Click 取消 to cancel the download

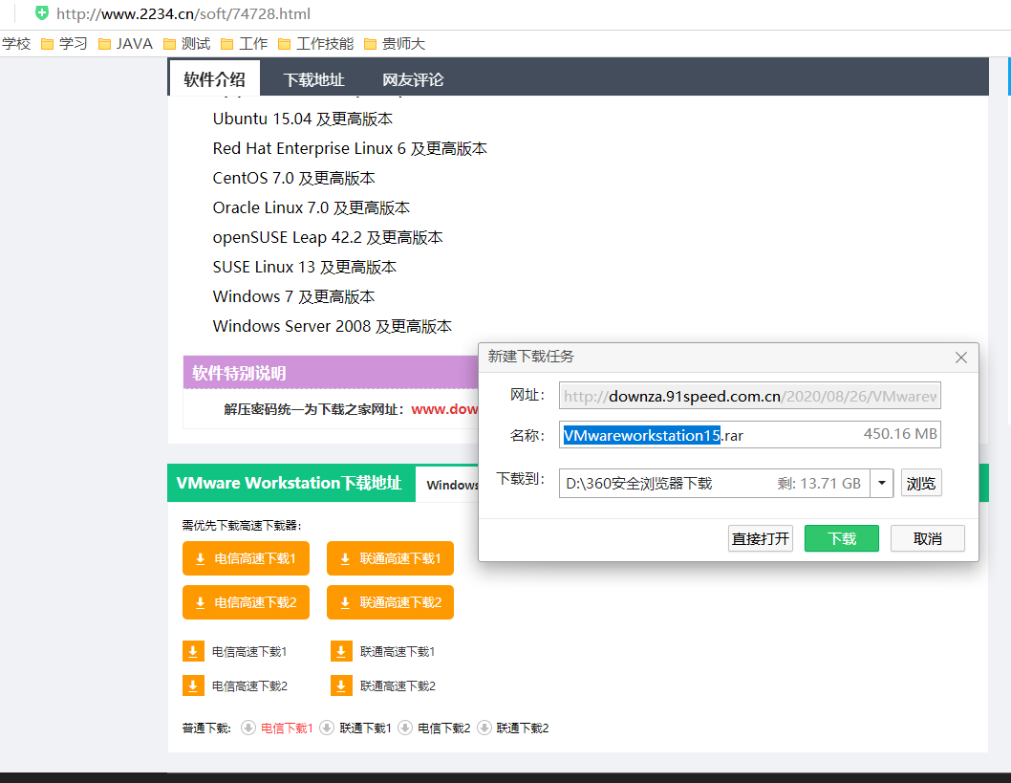coord(927,538)
